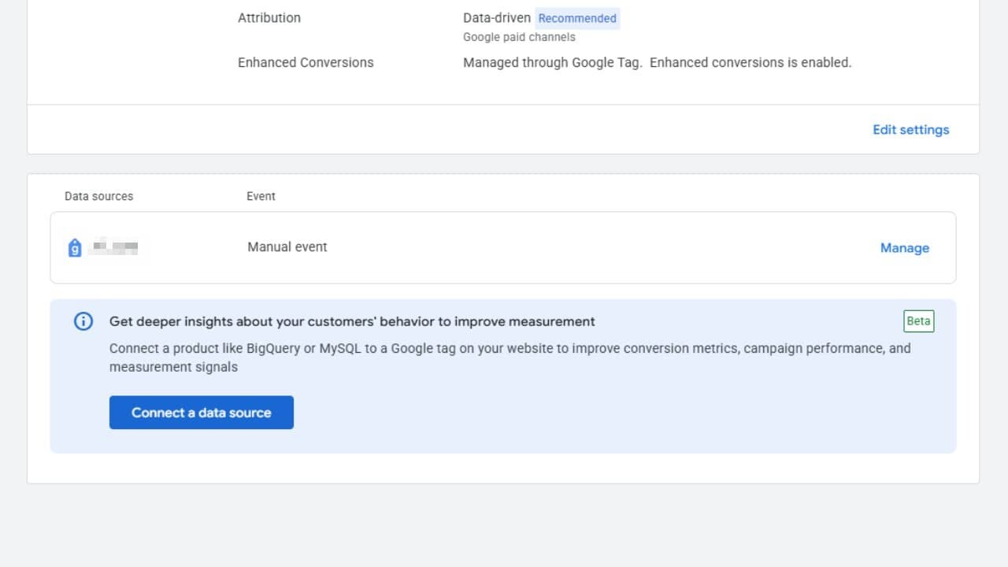Click the Data-driven attribution value
1008x567 pixels.
tap(496, 17)
